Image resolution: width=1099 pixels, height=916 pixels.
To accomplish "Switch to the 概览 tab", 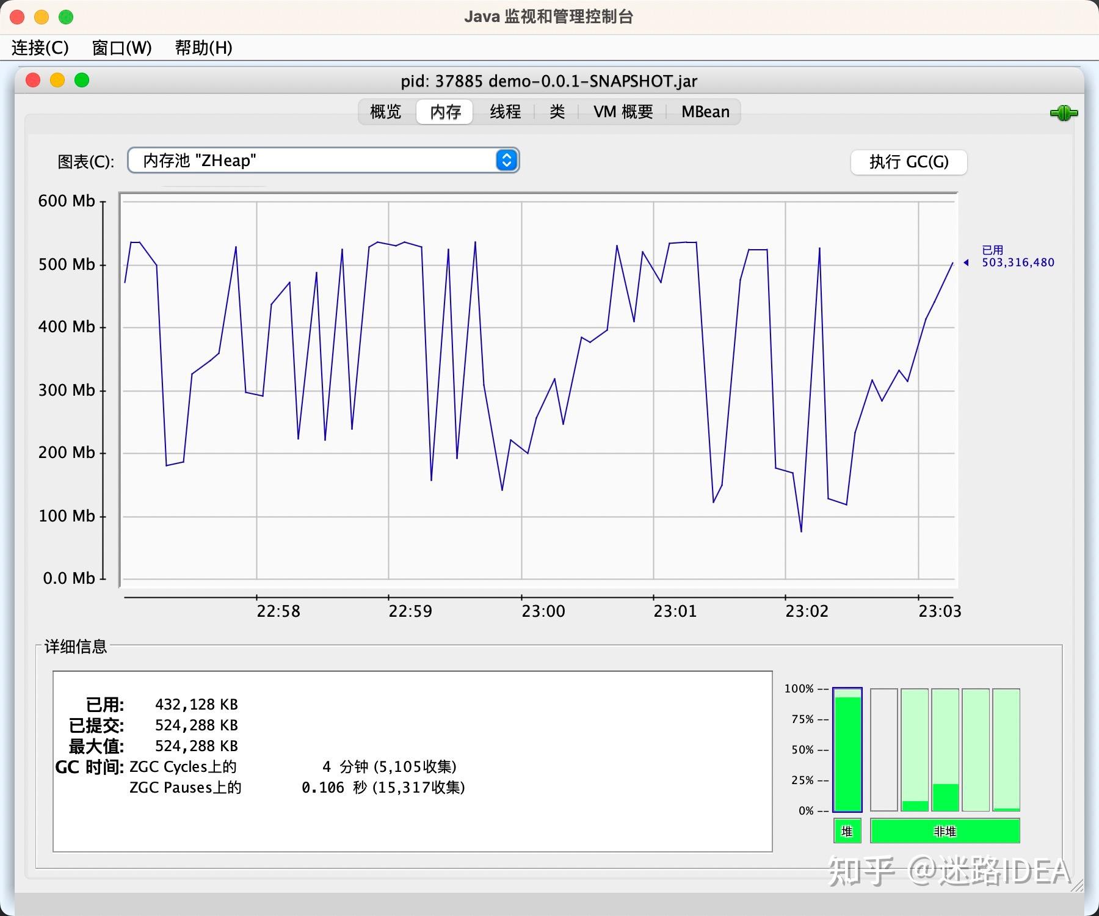I will click(x=384, y=112).
